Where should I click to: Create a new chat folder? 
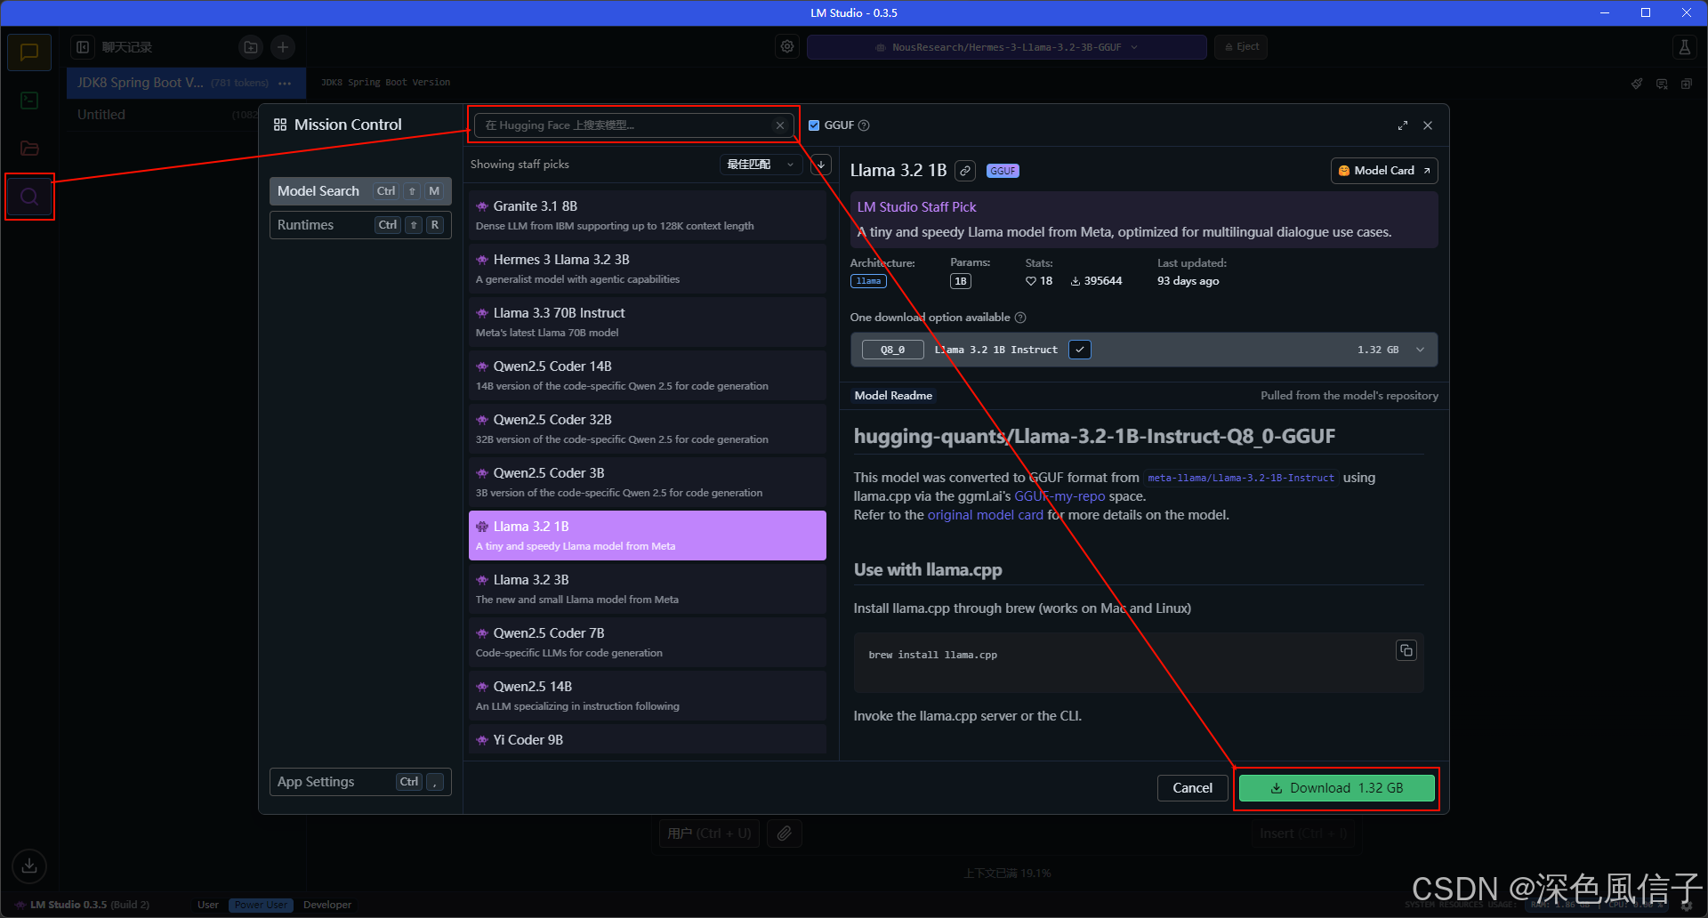coord(251,47)
